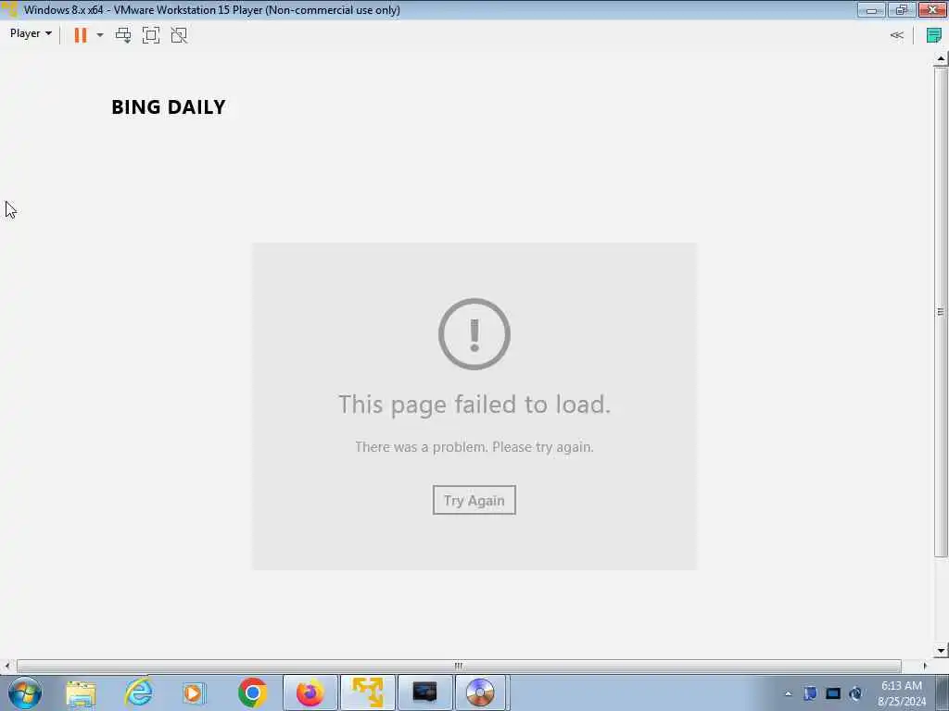Image resolution: width=949 pixels, height=711 pixels.
Task: Open the dark monitor app in taskbar
Action: pyautogui.click(x=424, y=692)
